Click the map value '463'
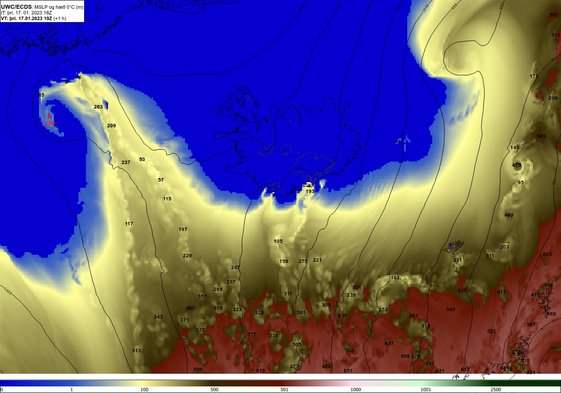 click(509, 215)
